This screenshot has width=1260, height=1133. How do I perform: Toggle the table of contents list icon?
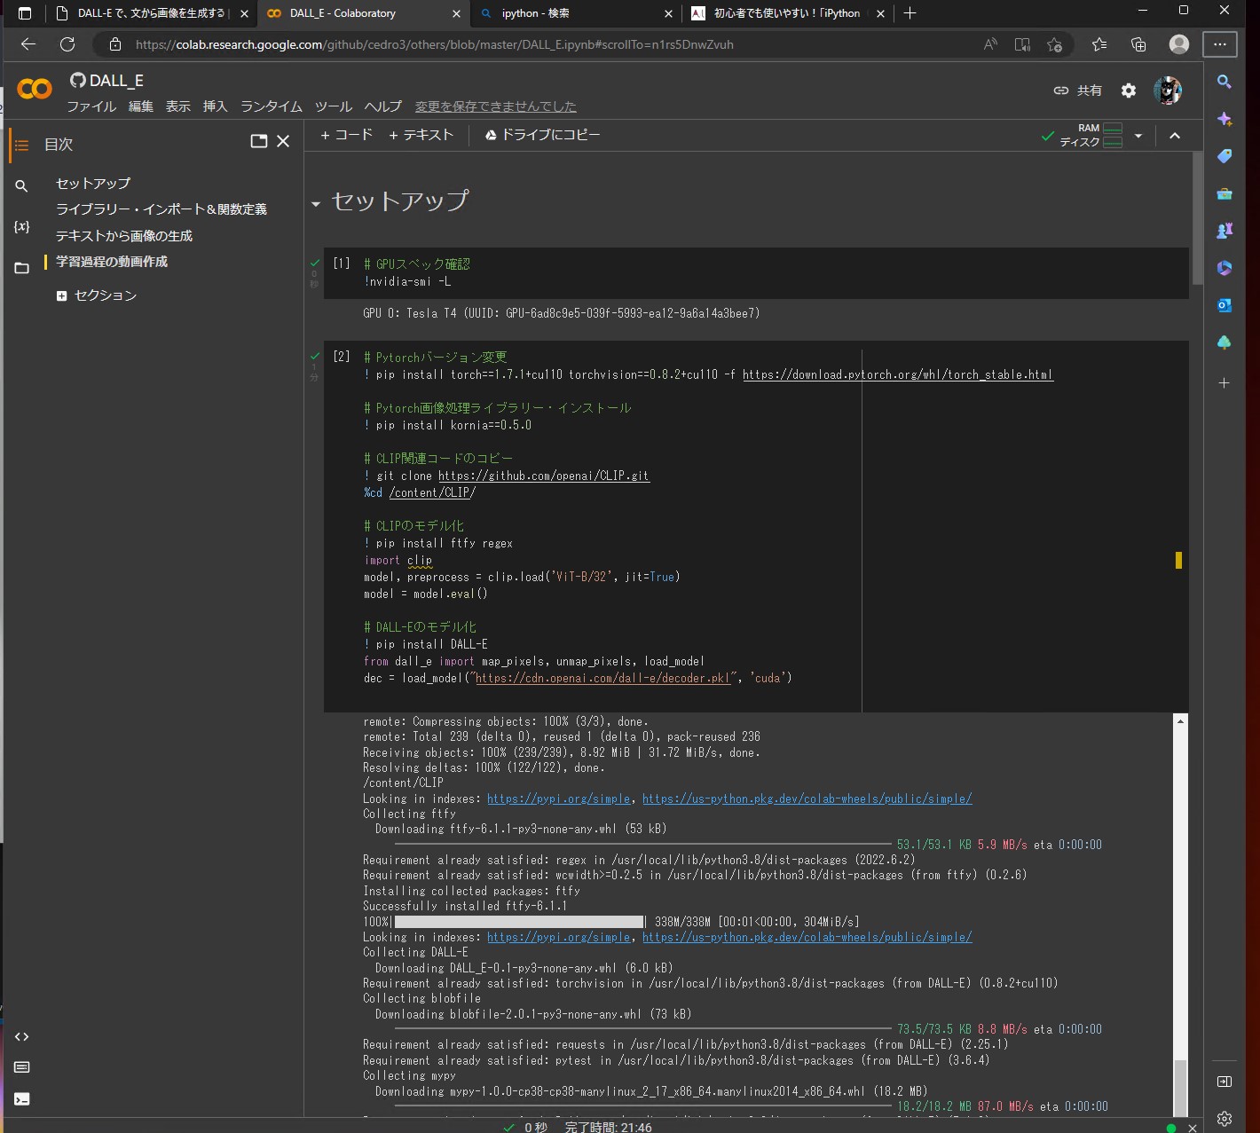pyautogui.click(x=22, y=145)
